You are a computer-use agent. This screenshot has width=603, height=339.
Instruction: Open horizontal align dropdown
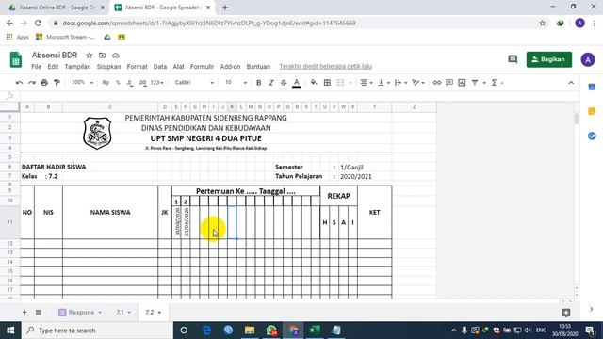pyautogui.click(x=367, y=83)
